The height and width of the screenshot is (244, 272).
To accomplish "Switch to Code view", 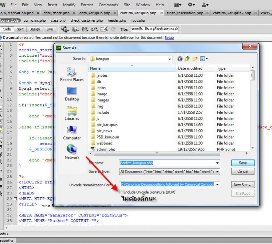I will (7, 29).
